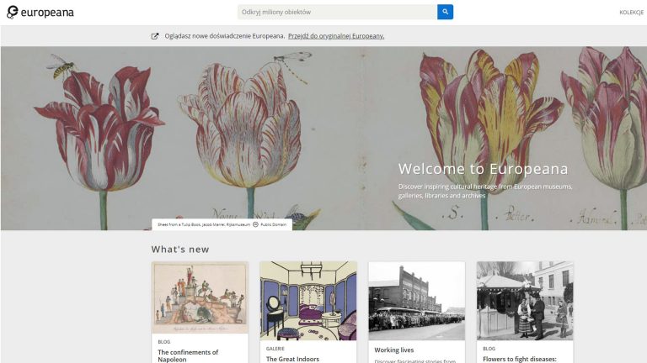Click the Public Domain license icon
The image size is (647, 363).
point(255,224)
